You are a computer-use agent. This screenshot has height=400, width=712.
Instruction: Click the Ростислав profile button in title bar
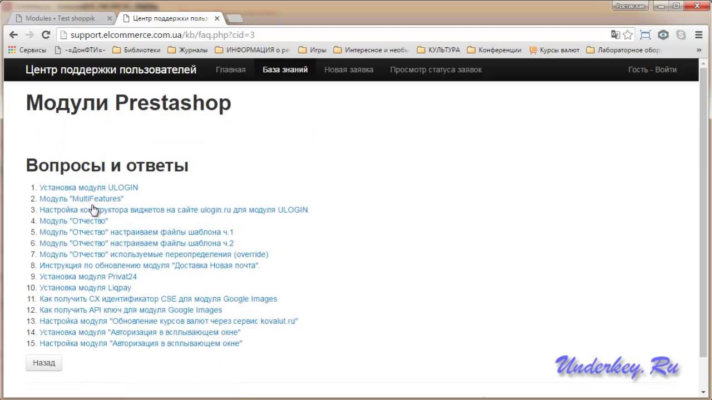click(x=630, y=6)
